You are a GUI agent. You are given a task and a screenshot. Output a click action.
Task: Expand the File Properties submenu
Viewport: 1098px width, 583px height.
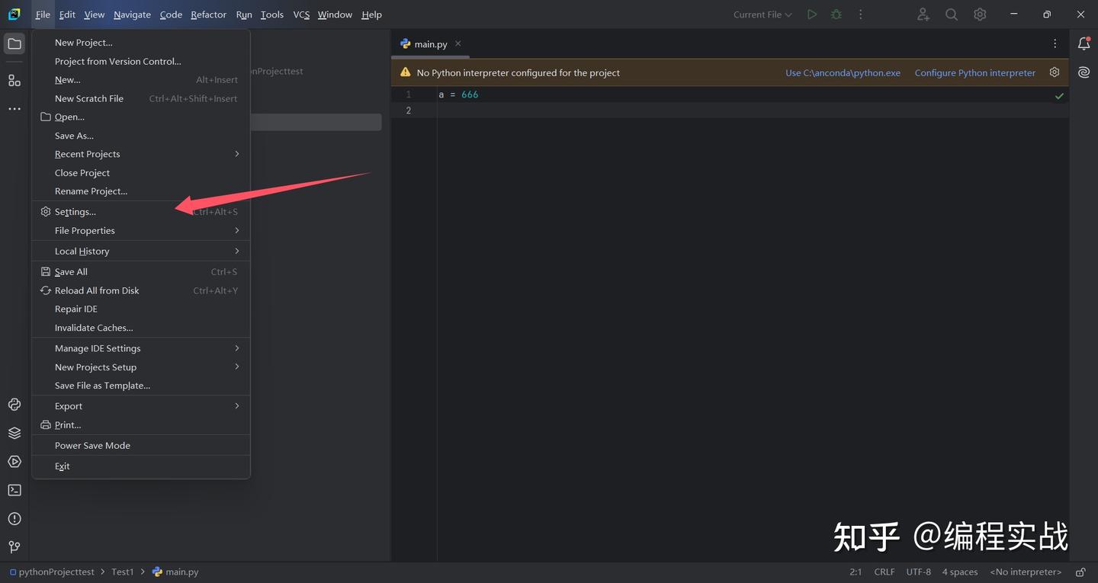pos(141,230)
